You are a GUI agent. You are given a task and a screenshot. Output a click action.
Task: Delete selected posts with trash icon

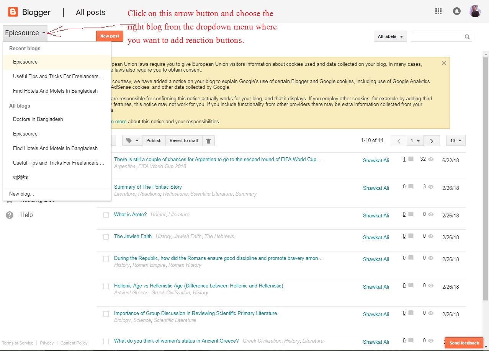(208, 140)
